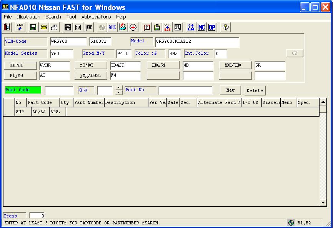Click the Description column header
The height and width of the screenshot is (229, 333).
[126, 102]
